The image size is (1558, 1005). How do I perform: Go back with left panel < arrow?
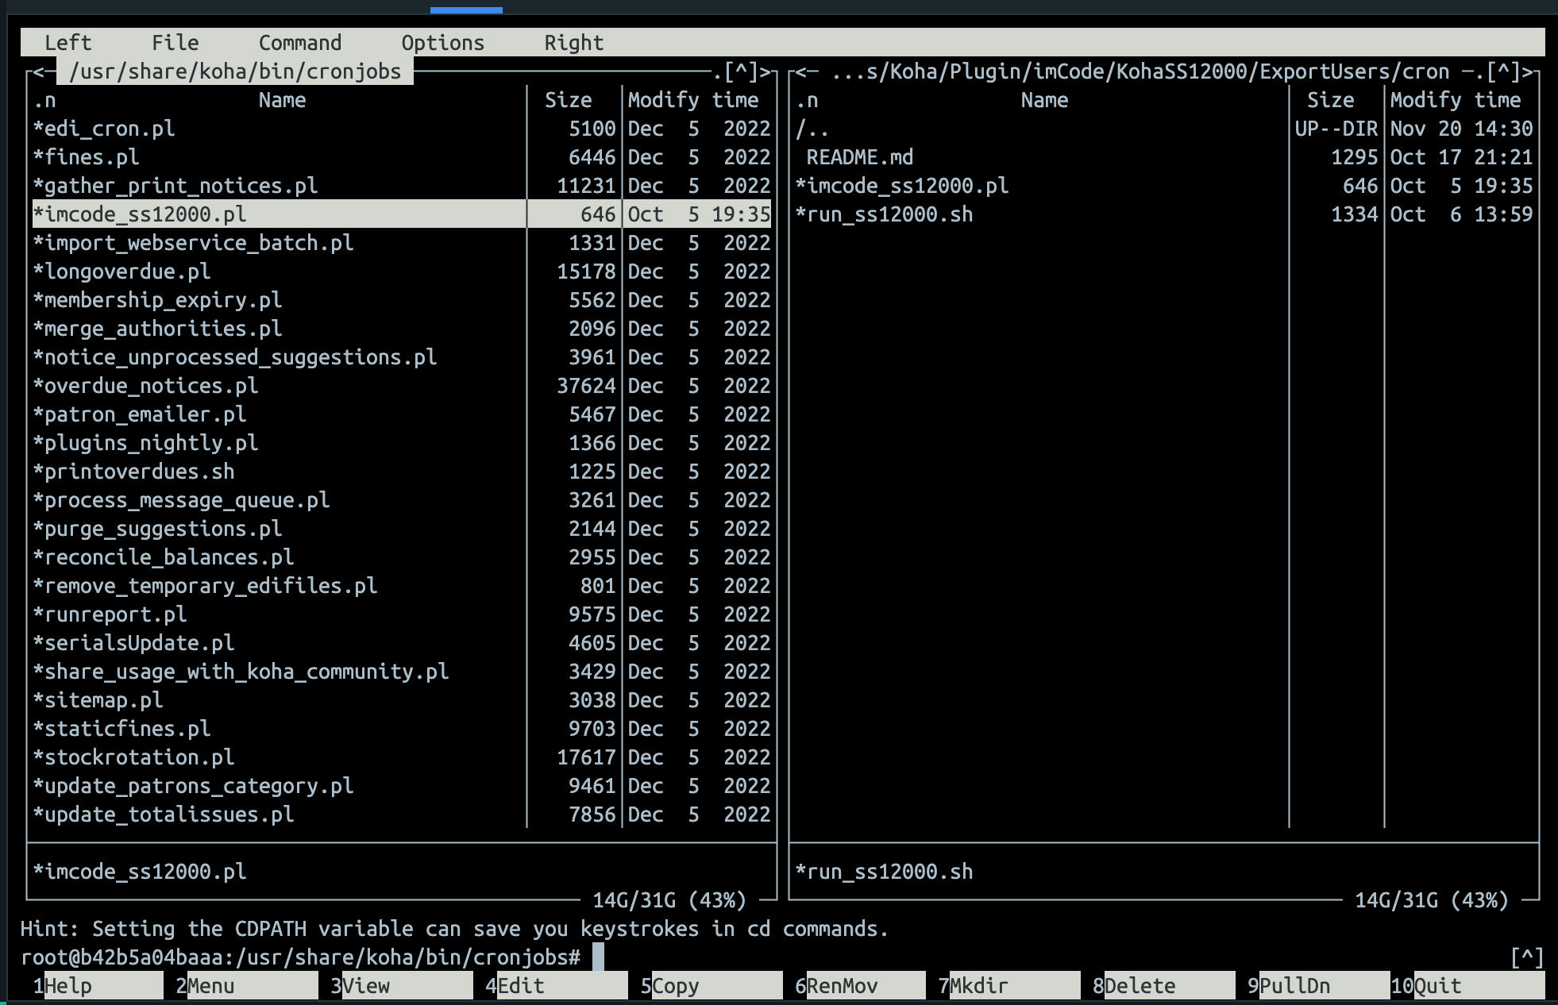tap(38, 72)
